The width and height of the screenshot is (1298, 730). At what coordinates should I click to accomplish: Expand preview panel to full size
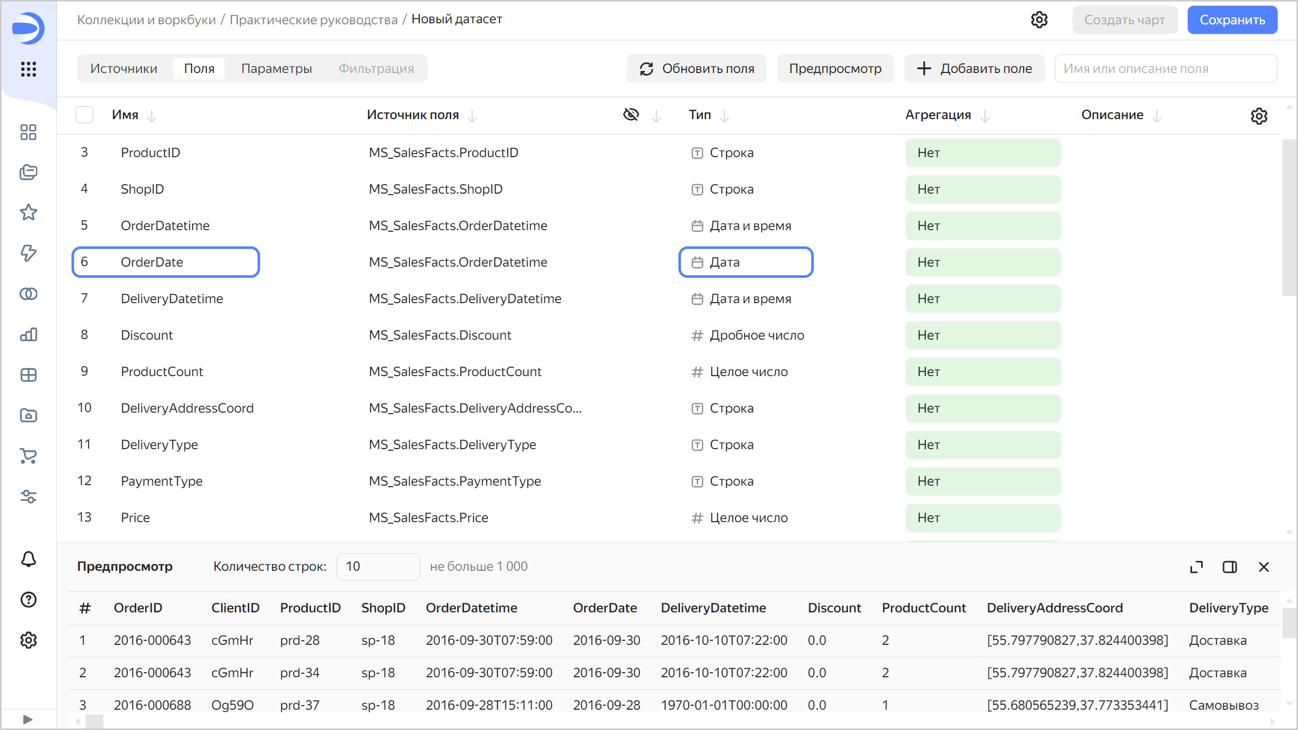(x=1196, y=567)
